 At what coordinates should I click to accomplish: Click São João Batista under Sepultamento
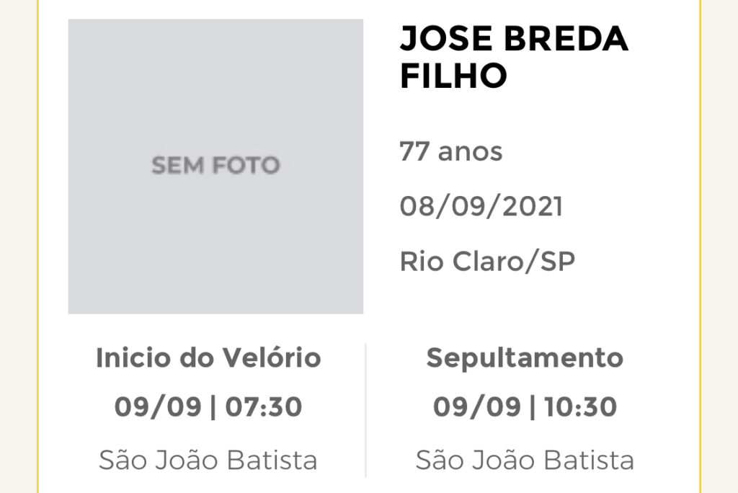[525, 460]
